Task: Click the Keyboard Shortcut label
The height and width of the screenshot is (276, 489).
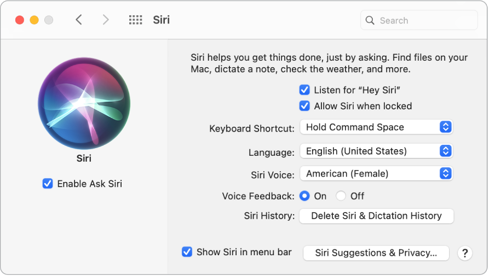Action: click(252, 128)
